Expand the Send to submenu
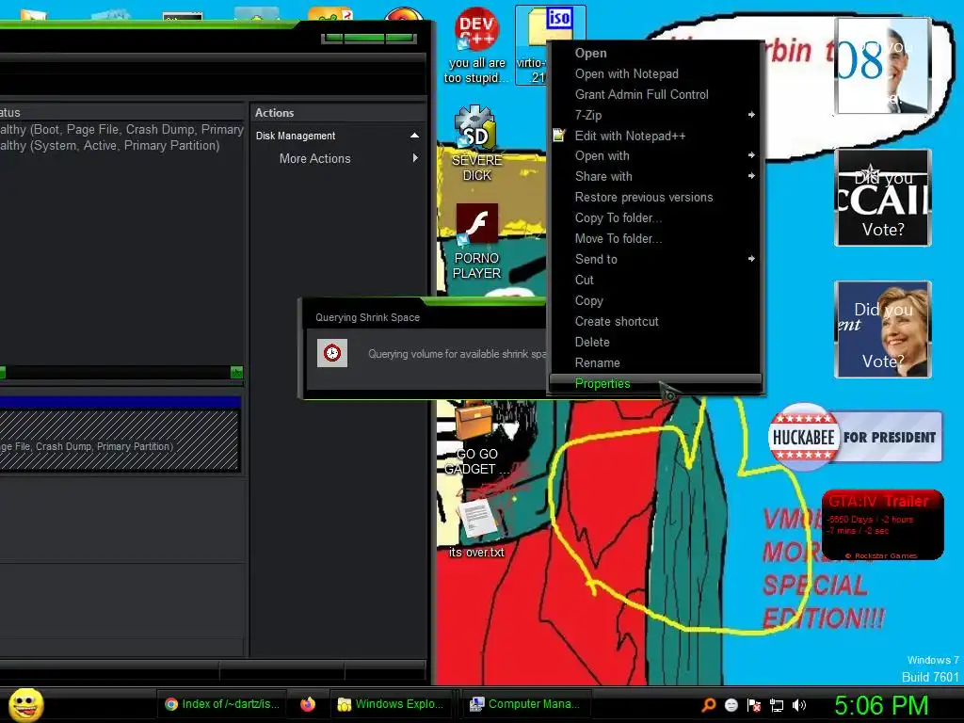Screen dimensions: 964x723 click(655, 260)
